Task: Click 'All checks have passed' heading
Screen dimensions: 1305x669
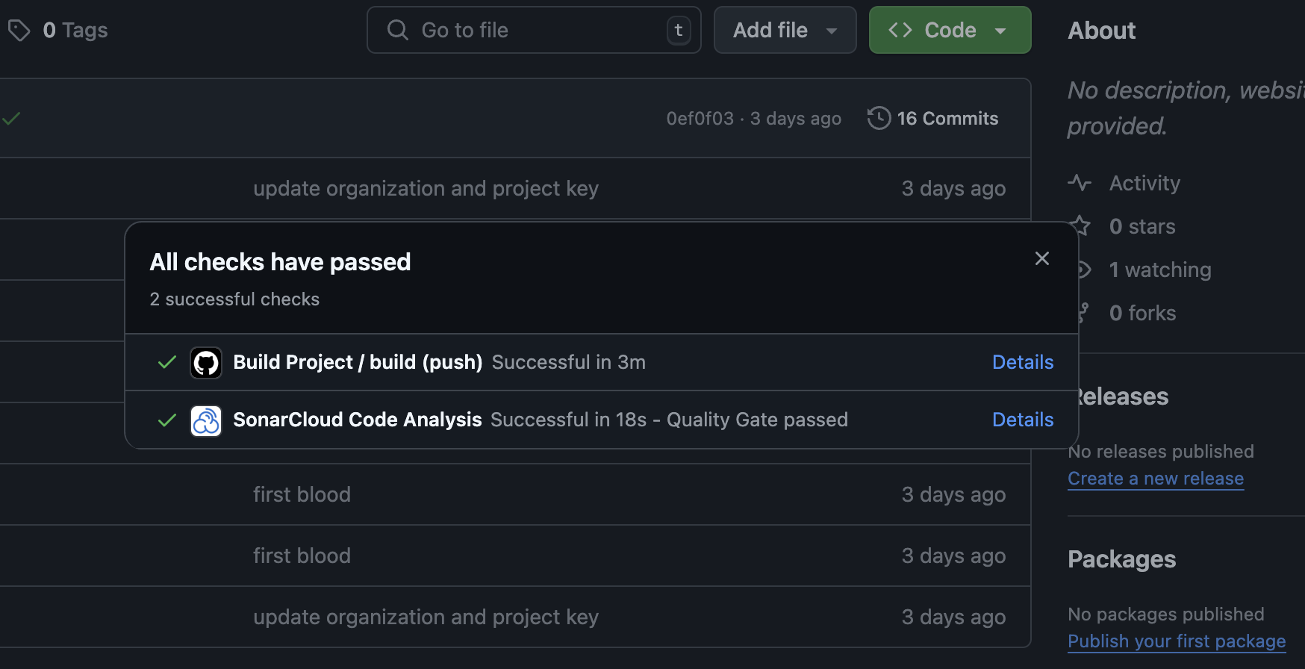Action: point(280,262)
